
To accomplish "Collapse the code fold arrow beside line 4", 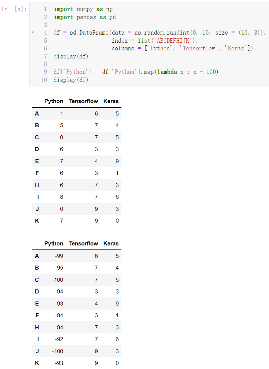I will click(33, 33).
